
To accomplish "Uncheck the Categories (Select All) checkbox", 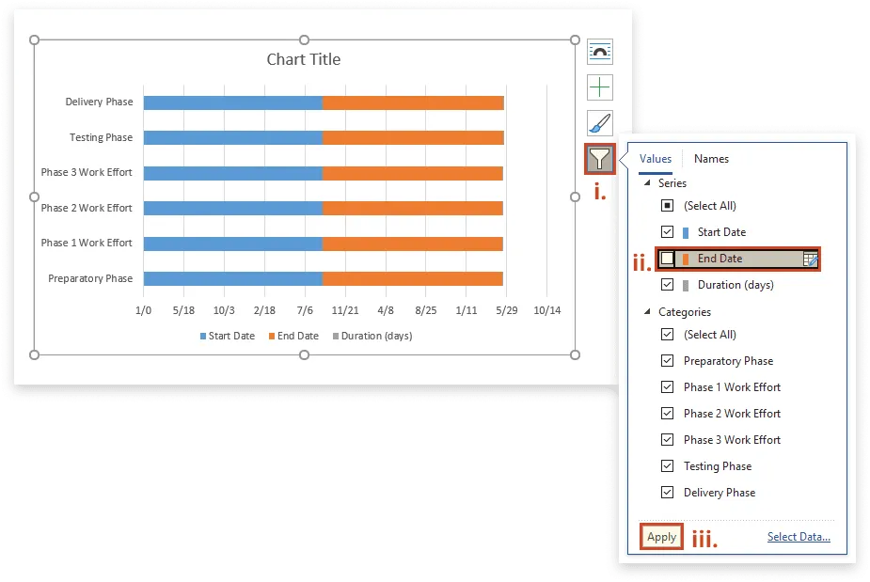I will click(668, 335).
